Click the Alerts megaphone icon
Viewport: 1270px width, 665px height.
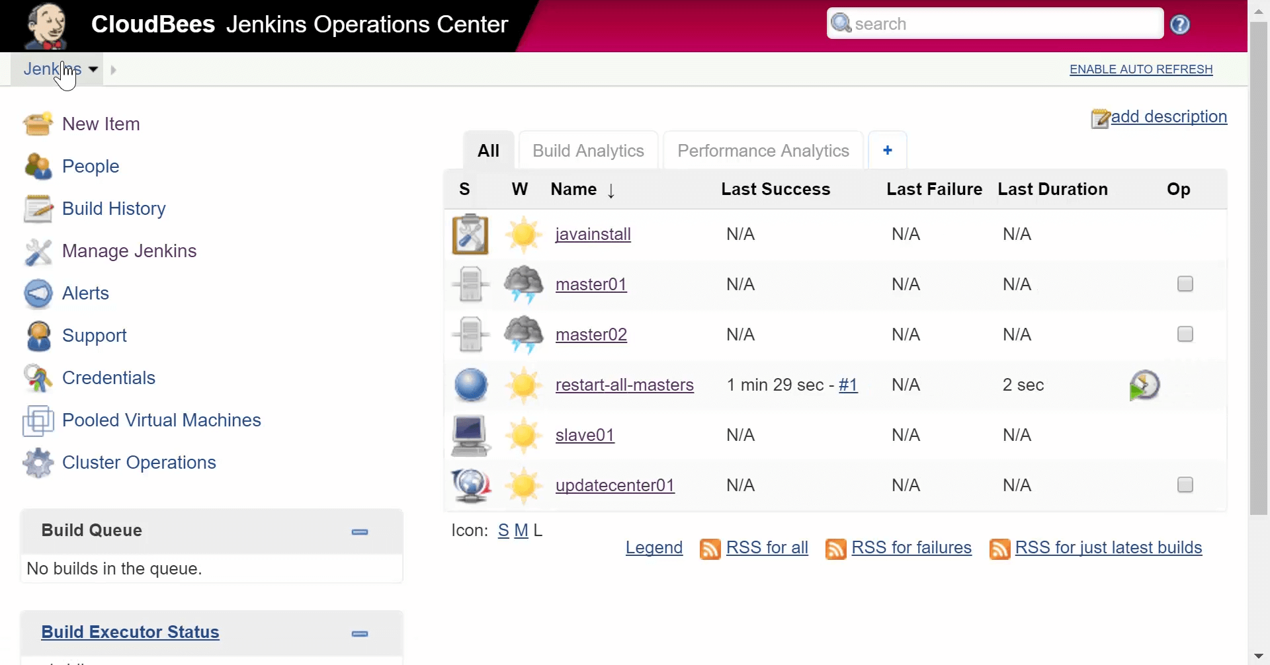[38, 293]
